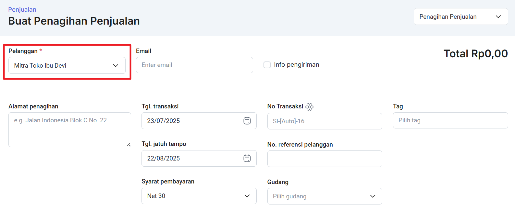The height and width of the screenshot is (210, 515).
Task: Click into the Alamat penagihan text area
Action: pos(69,129)
